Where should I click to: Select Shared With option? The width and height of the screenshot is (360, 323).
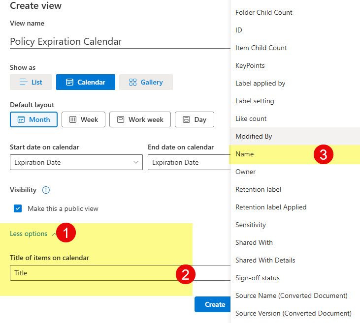tap(295, 242)
